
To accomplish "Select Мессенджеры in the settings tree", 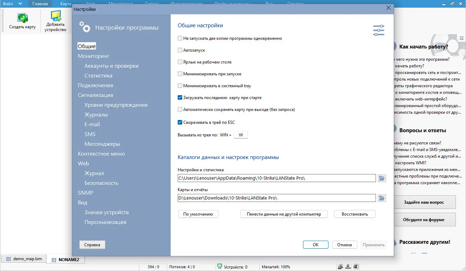I will pos(102,144).
